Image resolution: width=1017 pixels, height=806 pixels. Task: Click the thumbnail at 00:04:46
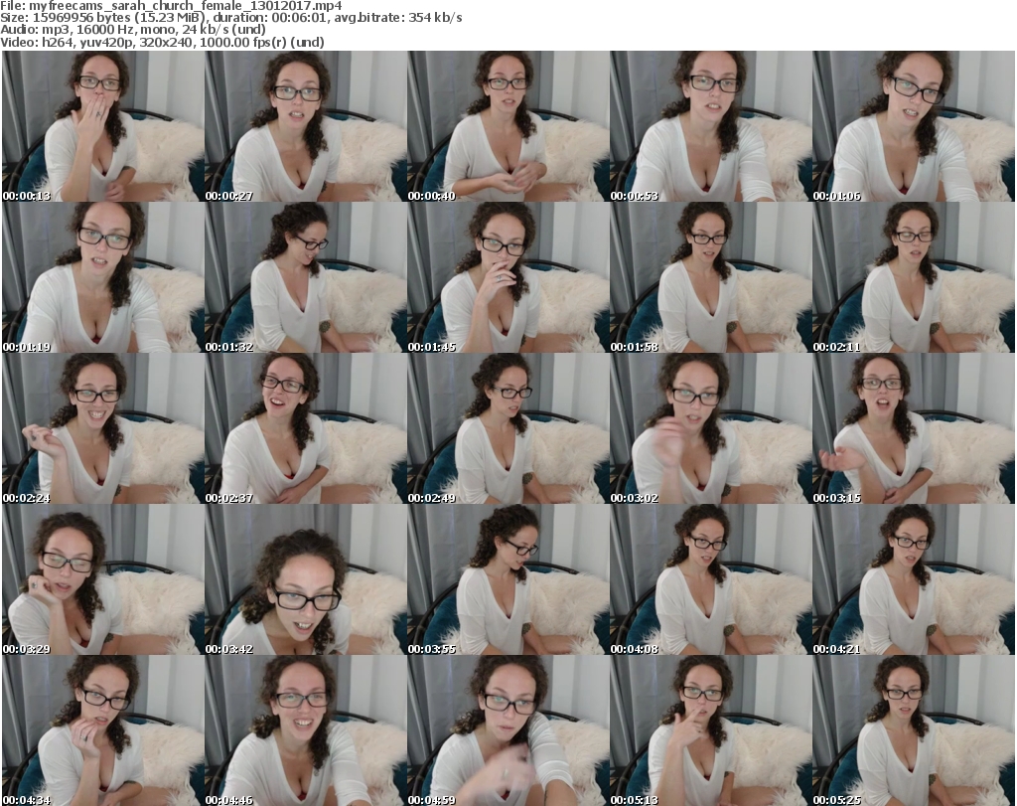(x=306, y=730)
